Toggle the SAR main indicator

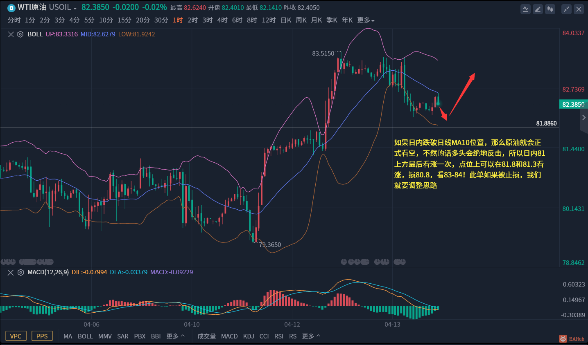(123, 336)
